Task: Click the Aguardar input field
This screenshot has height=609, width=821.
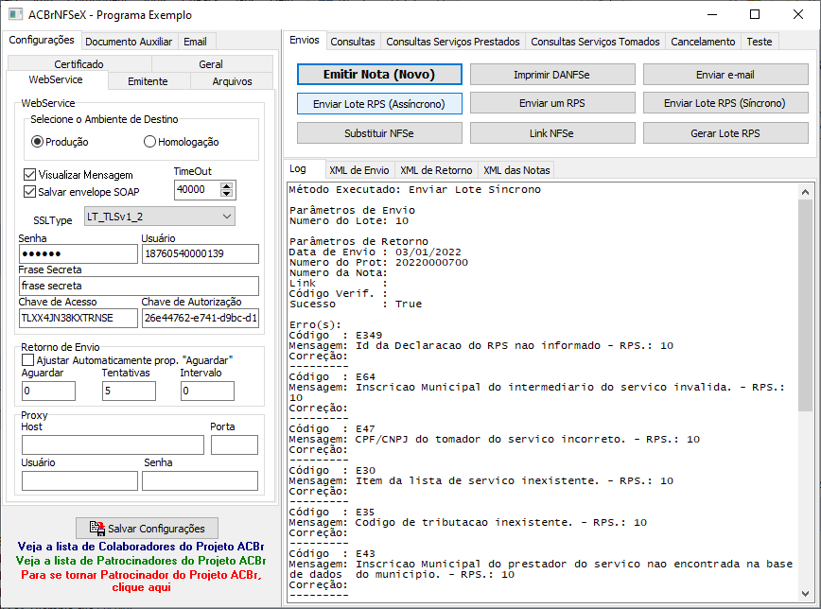Action: point(48,391)
